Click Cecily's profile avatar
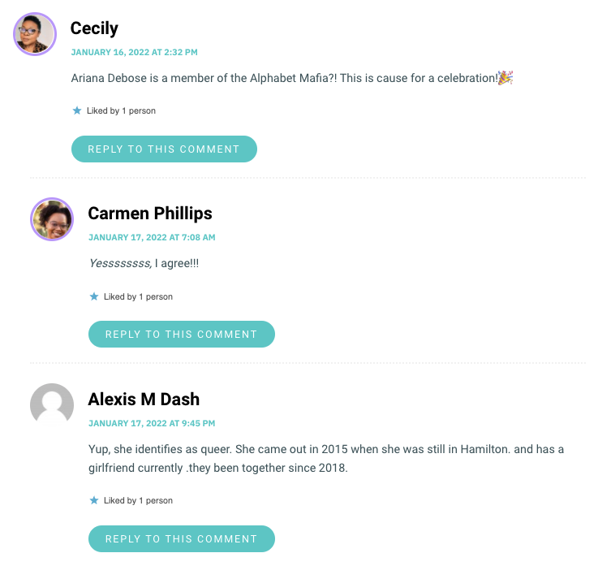The image size is (598, 566). tap(35, 34)
